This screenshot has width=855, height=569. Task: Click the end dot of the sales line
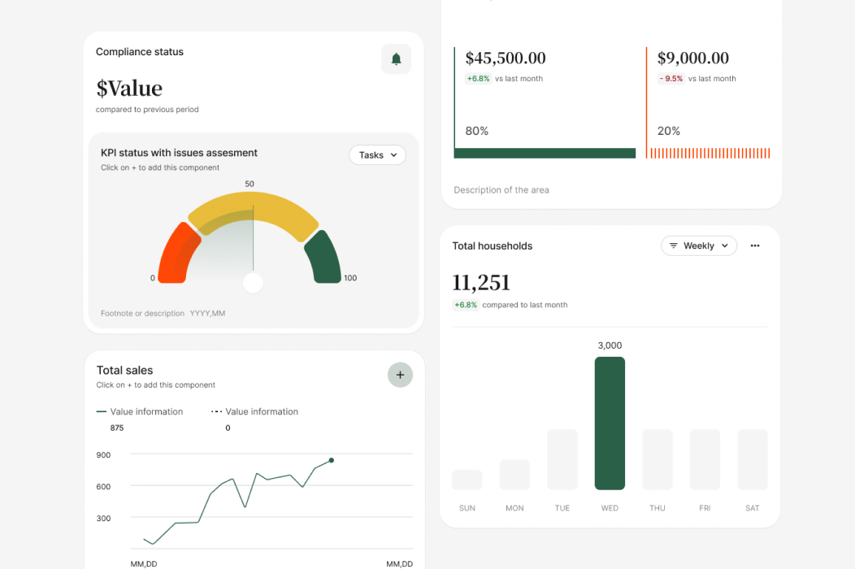[331, 460]
